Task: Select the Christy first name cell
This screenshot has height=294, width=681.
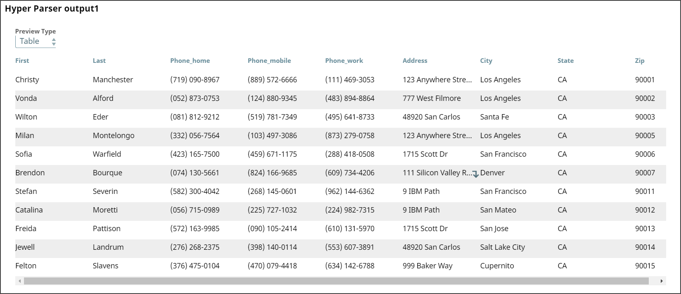Action: 27,80
